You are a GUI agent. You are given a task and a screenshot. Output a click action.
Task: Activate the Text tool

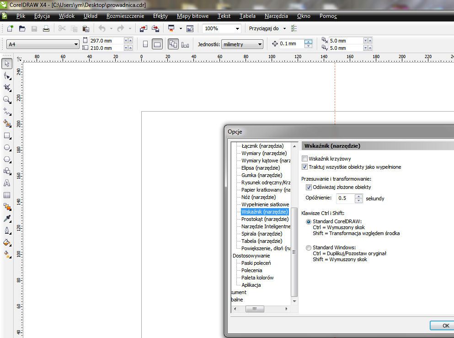pyautogui.click(x=7, y=183)
